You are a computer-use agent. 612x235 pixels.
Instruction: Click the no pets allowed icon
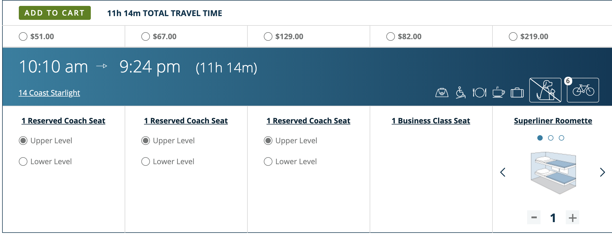pyautogui.click(x=545, y=90)
